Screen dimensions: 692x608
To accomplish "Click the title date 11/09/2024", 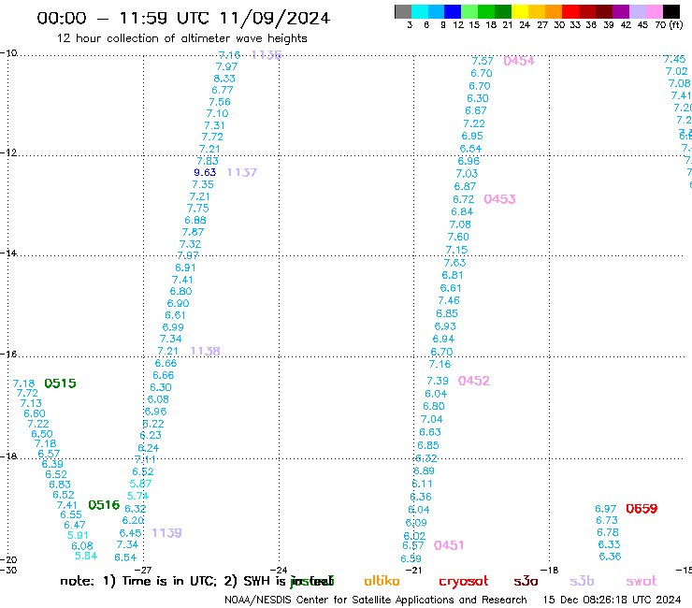I will pyautogui.click(x=275, y=18).
